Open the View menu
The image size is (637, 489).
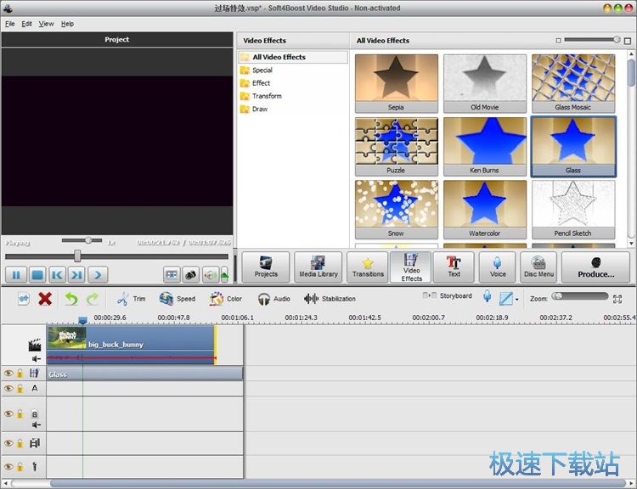coord(47,24)
